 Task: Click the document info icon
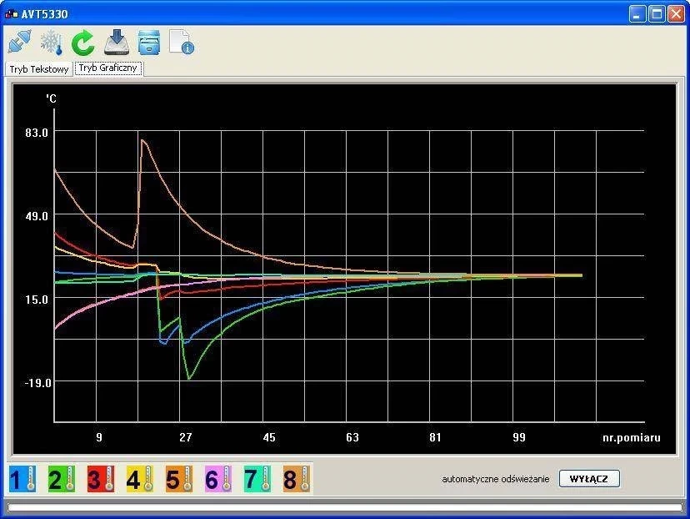181,42
